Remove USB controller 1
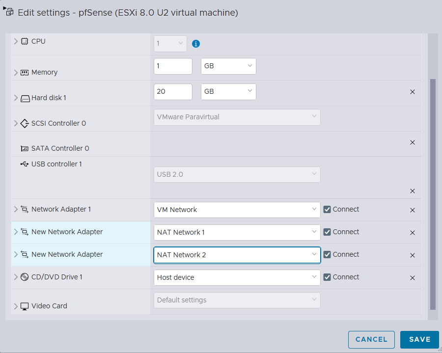Viewport: 442px width, 353px height. [x=413, y=191]
